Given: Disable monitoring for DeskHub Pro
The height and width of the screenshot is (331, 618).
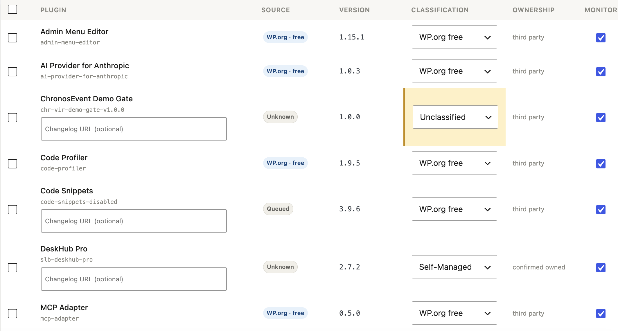Looking at the screenshot, I should point(601,268).
